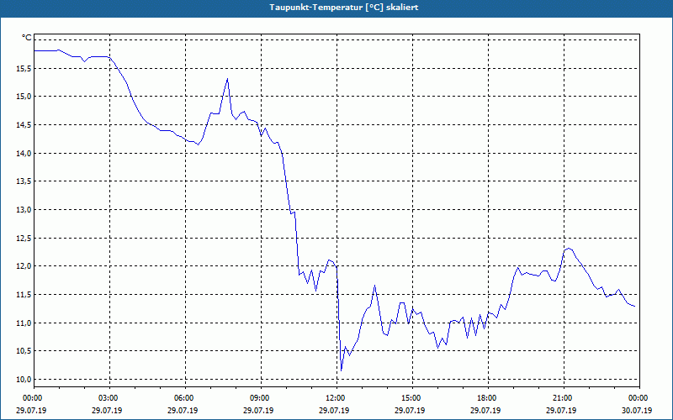Image resolution: width=673 pixels, height=420 pixels.
Task: Click the y-axis value "10,5"
Action: coord(25,351)
